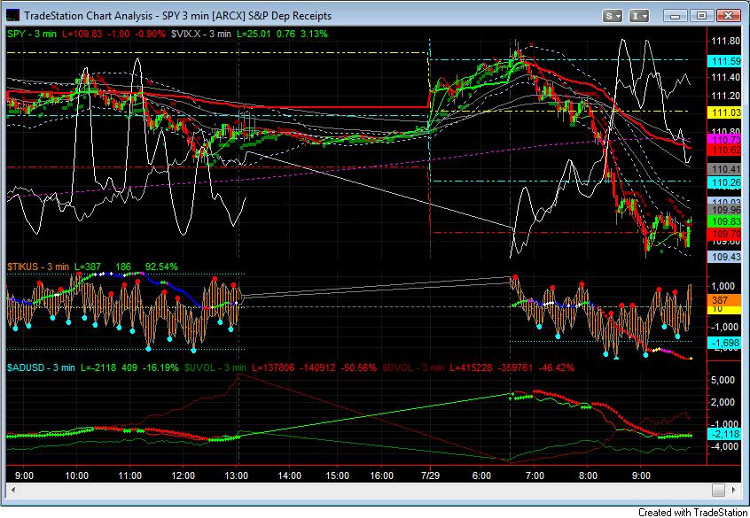Viewport: 750px width, 518px height.
Task: Click the cyan -2,118 ADUSD marker
Action: [724, 434]
